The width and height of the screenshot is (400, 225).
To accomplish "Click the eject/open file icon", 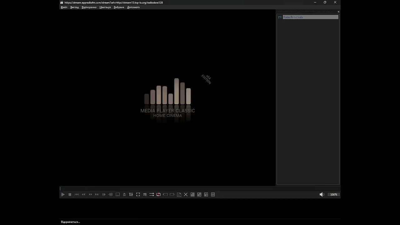I will 124,194.
